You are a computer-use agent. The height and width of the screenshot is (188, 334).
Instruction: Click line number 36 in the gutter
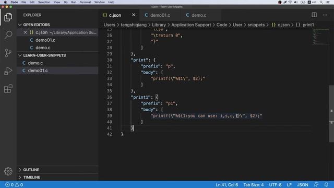point(109,97)
